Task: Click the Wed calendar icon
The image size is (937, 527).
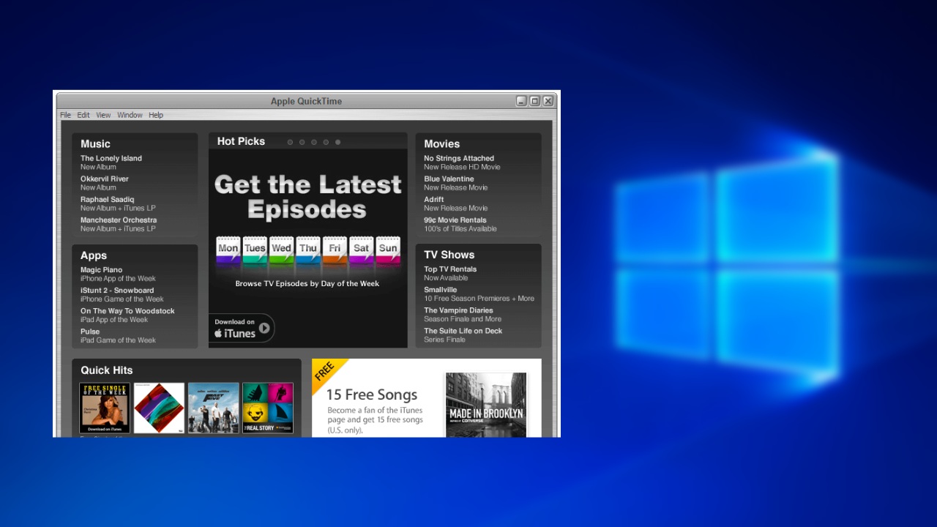Action: pyautogui.click(x=281, y=251)
